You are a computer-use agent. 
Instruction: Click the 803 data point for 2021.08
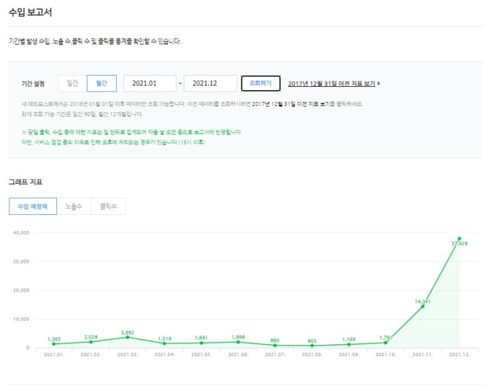pyautogui.click(x=312, y=346)
